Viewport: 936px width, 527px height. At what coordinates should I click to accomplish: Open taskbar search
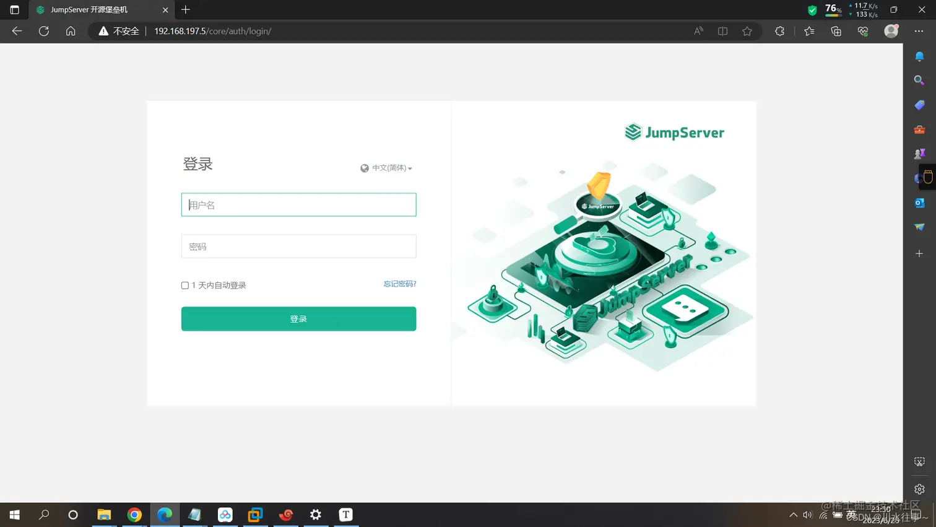pyautogui.click(x=44, y=515)
